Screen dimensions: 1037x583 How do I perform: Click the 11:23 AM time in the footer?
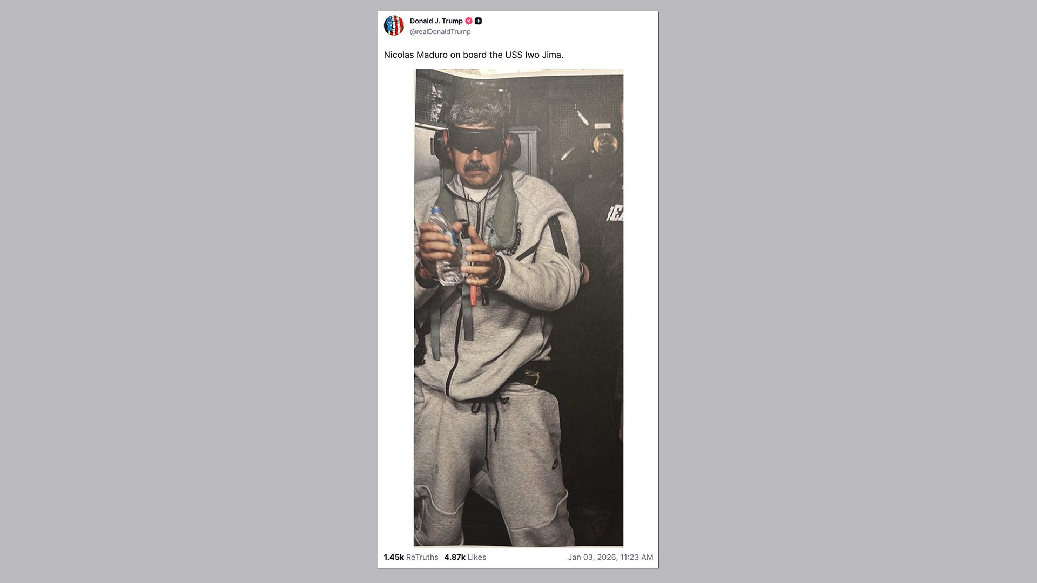pyautogui.click(x=637, y=557)
